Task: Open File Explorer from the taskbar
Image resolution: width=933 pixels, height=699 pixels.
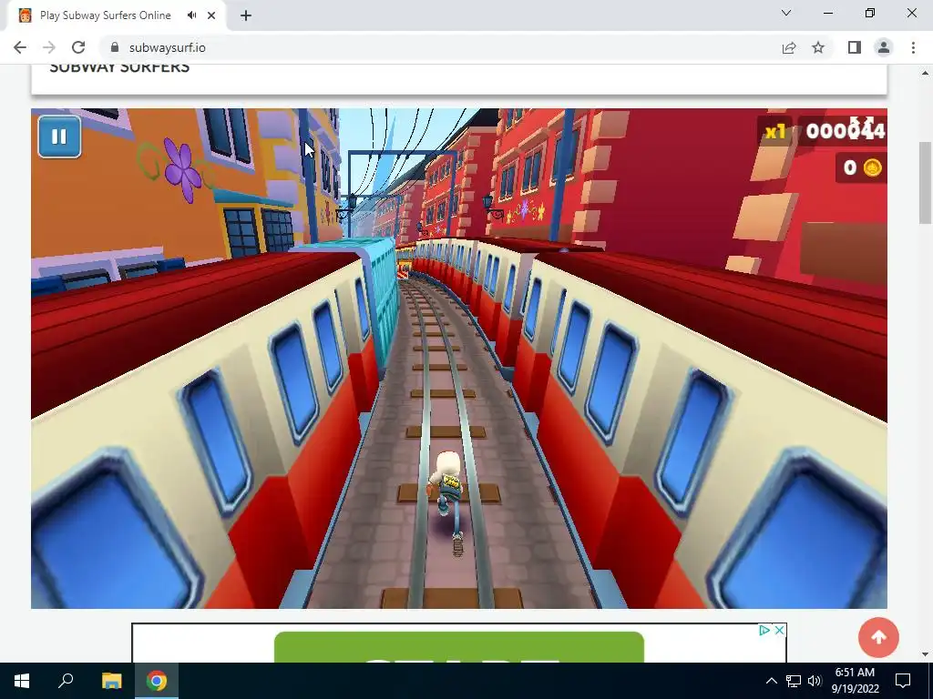Action: [x=111, y=681]
